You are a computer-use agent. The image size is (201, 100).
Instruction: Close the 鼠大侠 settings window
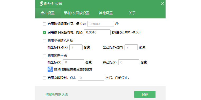click(x=162, y=4)
